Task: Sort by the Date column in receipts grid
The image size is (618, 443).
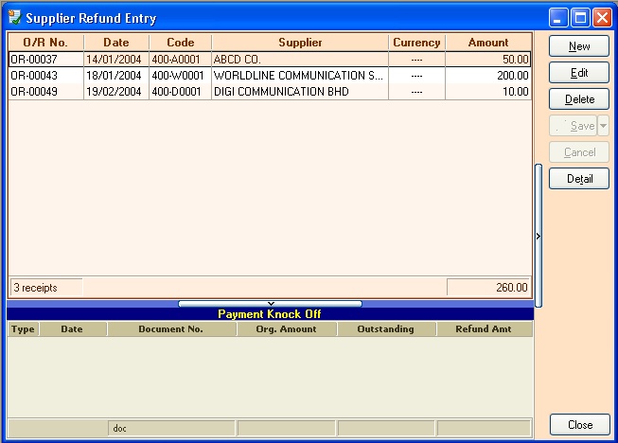Action: pyautogui.click(x=116, y=43)
